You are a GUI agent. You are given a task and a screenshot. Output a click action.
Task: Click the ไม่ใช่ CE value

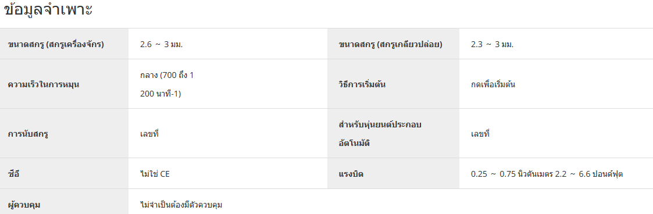tap(155, 174)
